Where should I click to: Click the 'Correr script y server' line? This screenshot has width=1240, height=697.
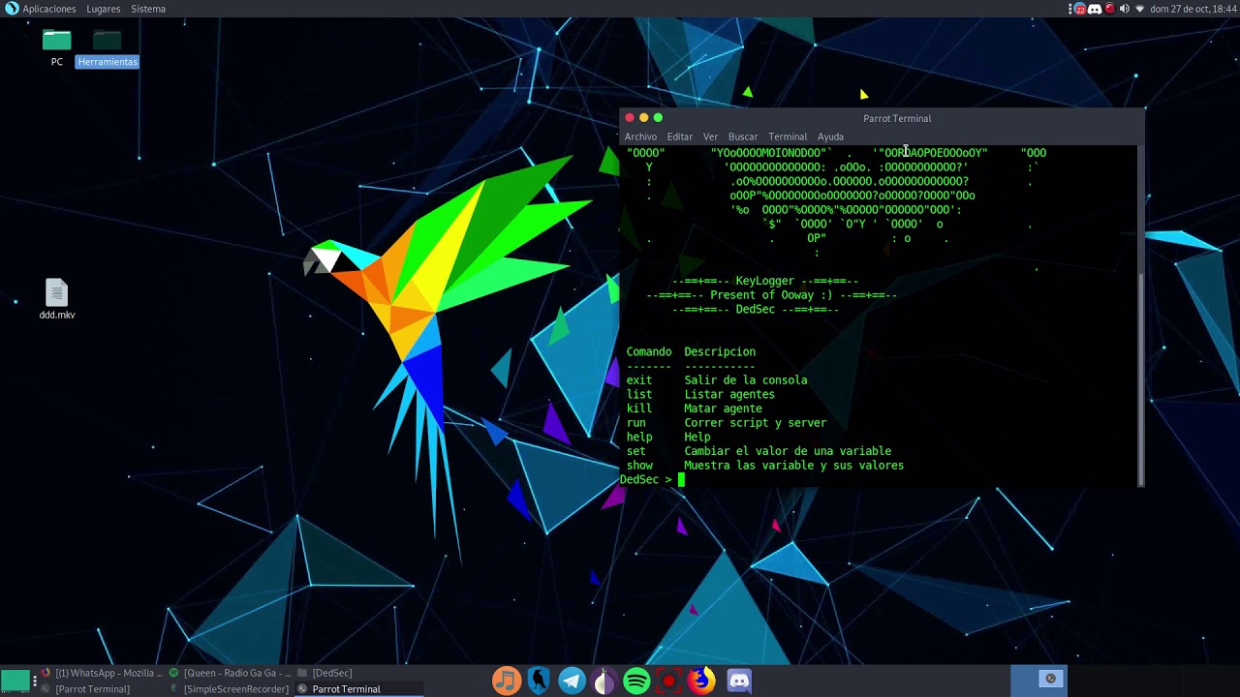pos(756,423)
